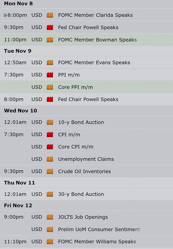This screenshot has width=173, height=249.
Task: Click the red impact icon for CPI m/m
Action: (x=50, y=134)
